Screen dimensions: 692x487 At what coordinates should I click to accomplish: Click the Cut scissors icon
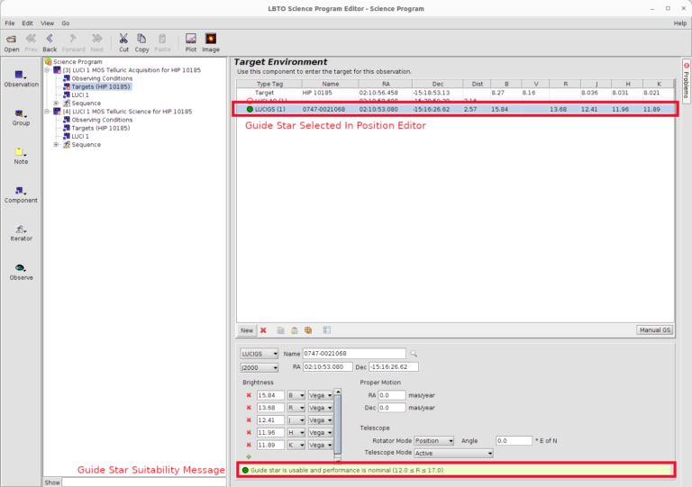click(123, 41)
